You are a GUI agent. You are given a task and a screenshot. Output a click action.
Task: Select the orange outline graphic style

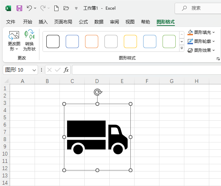tap(92, 41)
